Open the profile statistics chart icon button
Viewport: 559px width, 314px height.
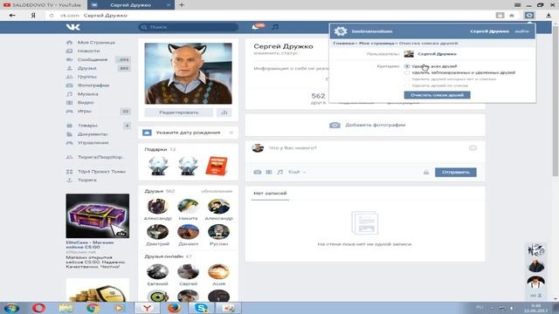pyautogui.click(x=224, y=113)
